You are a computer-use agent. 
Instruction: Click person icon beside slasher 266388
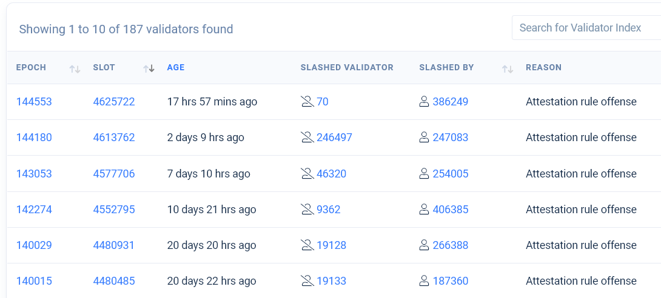click(x=424, y=245)
